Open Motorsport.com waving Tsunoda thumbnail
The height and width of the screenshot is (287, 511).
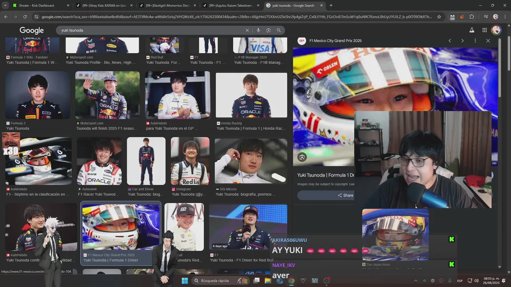click(x=107, y=95)
